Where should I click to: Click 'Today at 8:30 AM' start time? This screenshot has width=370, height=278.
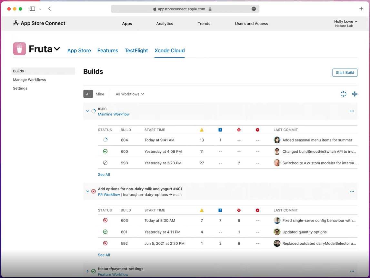[160, 221]
